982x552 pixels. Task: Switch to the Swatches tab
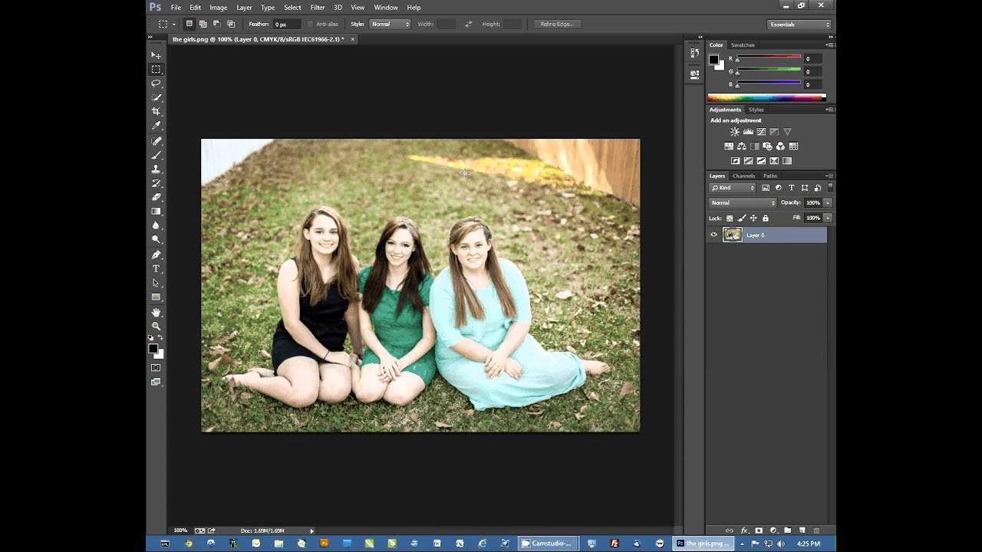(743, 45)
